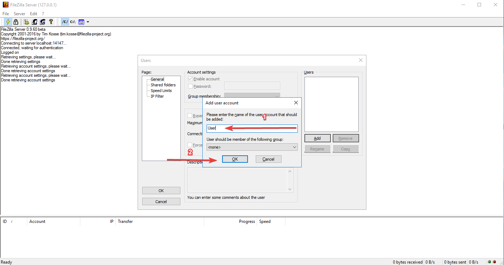
Task: Toggle the Enable account checkbox
Action: [x=191, y=79]
